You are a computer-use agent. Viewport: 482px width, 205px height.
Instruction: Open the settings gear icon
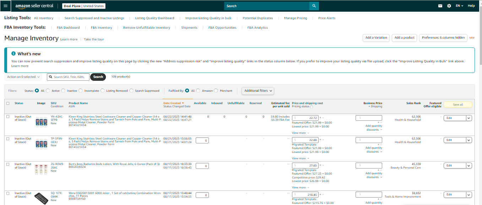pyautogui.click(x=449, y=6)
